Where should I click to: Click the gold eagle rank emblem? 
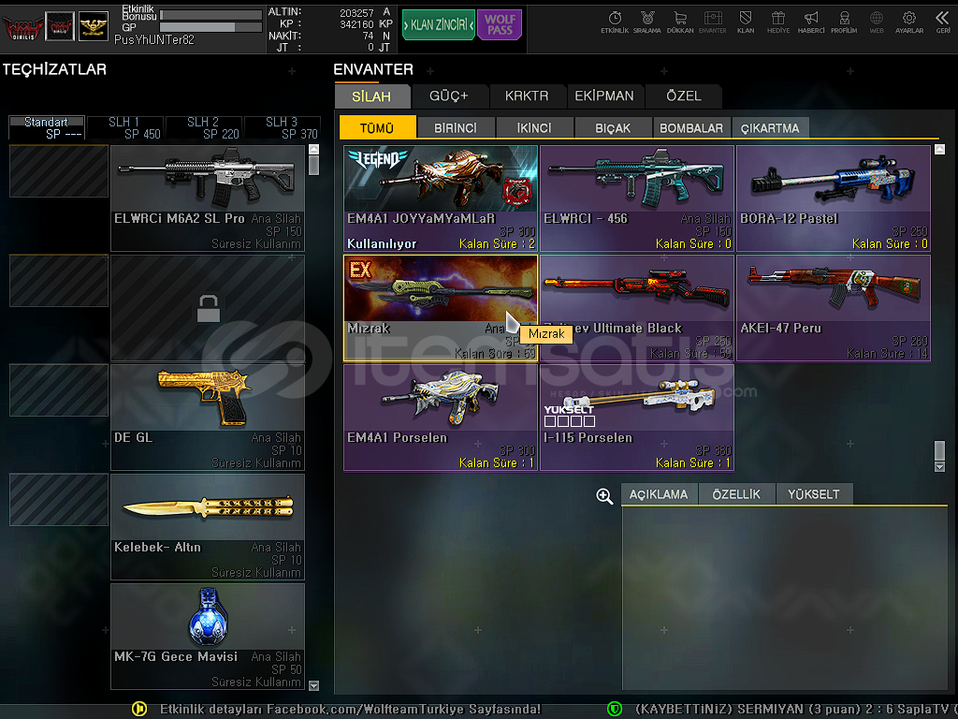[x=94, y=26]
